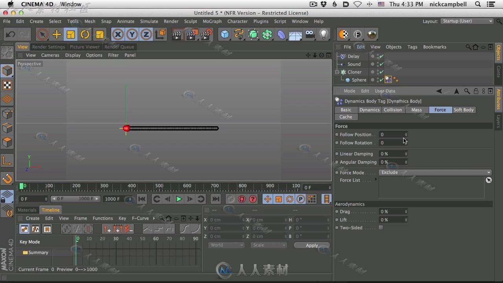This screenshot has height=283, width=503.
Task: Toggle X-axis lock
Action: 118,35
